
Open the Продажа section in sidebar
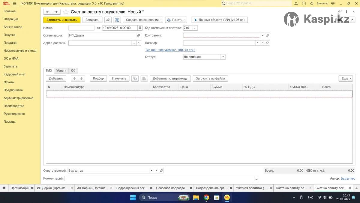[10, 43]
